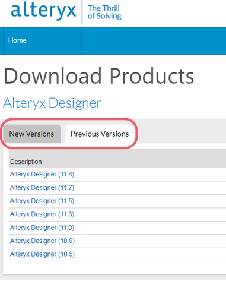Download Alteryx Designer (11.3)
The height and width of the screenshot is (300, 226).
tap(42, 214)
